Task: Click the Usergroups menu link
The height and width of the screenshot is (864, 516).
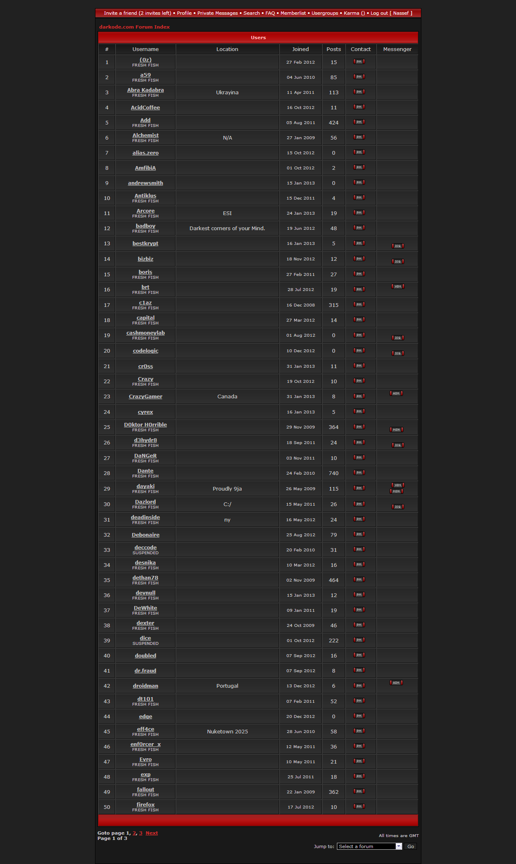Action: 325,13
